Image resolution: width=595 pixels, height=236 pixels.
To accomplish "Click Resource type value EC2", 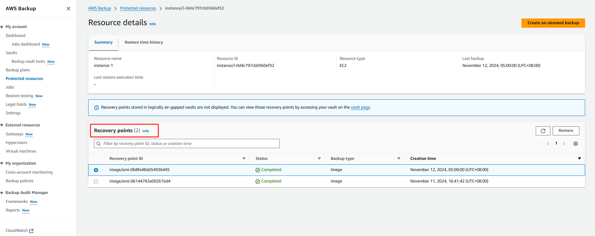I will point(343,66).
